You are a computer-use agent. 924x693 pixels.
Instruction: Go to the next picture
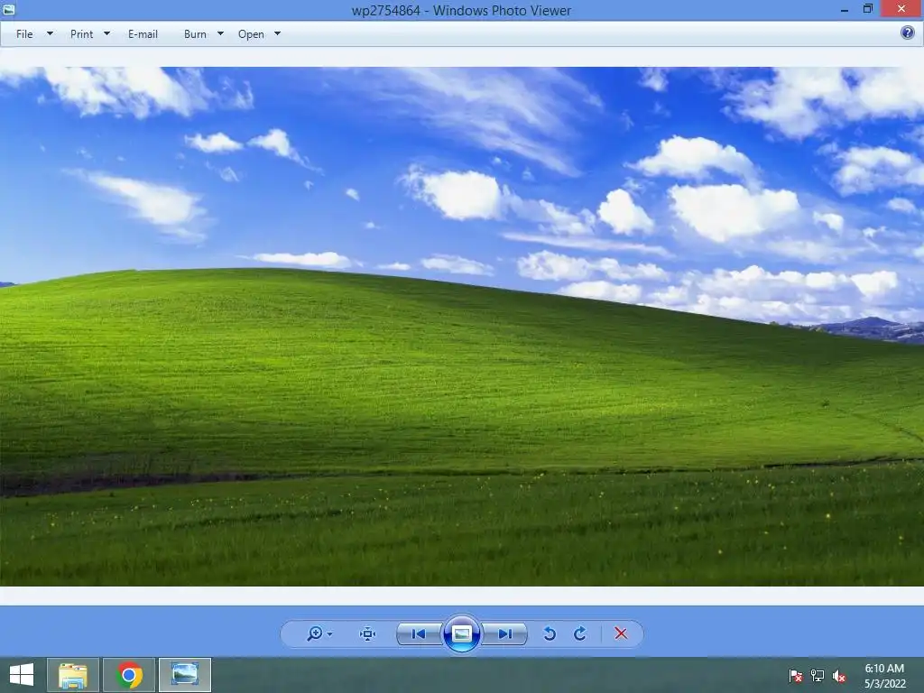pos(504,634)
